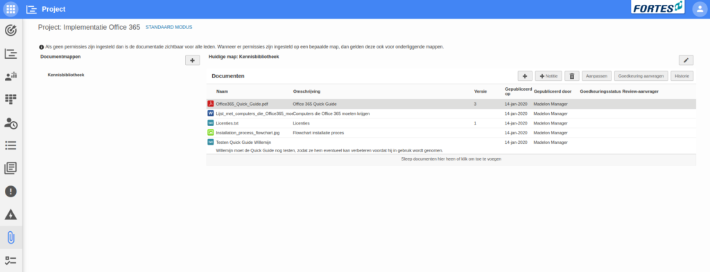Viewport: 710px width, 272px height.
Task: Click the Goedkeuring aanvragen button
Action: (x=641, y=76)
